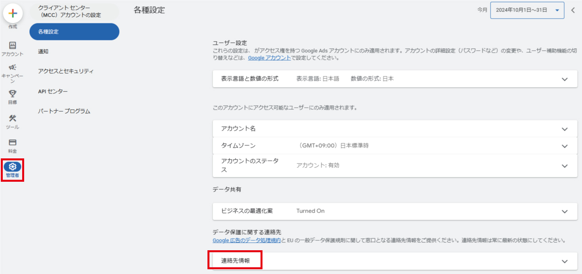
Task: Select the Goals trophy icon
Action: pos(13,94)
